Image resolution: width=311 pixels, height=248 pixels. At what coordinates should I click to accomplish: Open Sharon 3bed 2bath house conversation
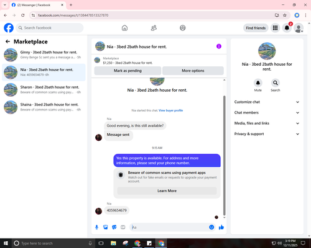click(44, 90)
